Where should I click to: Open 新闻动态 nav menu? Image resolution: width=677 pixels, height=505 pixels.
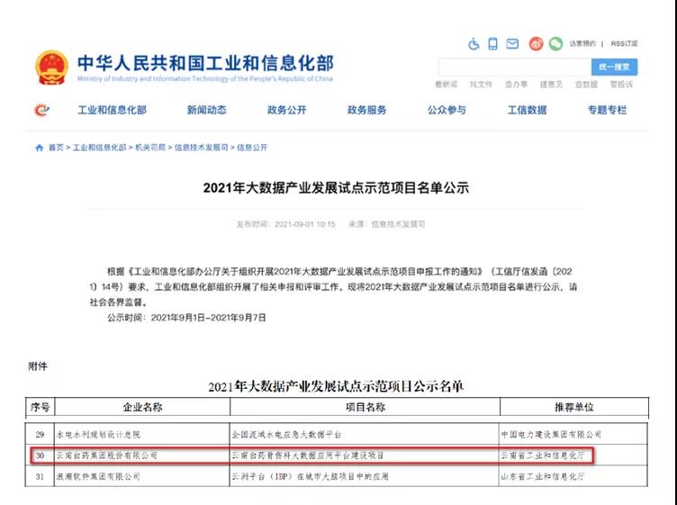pos(206,110)
